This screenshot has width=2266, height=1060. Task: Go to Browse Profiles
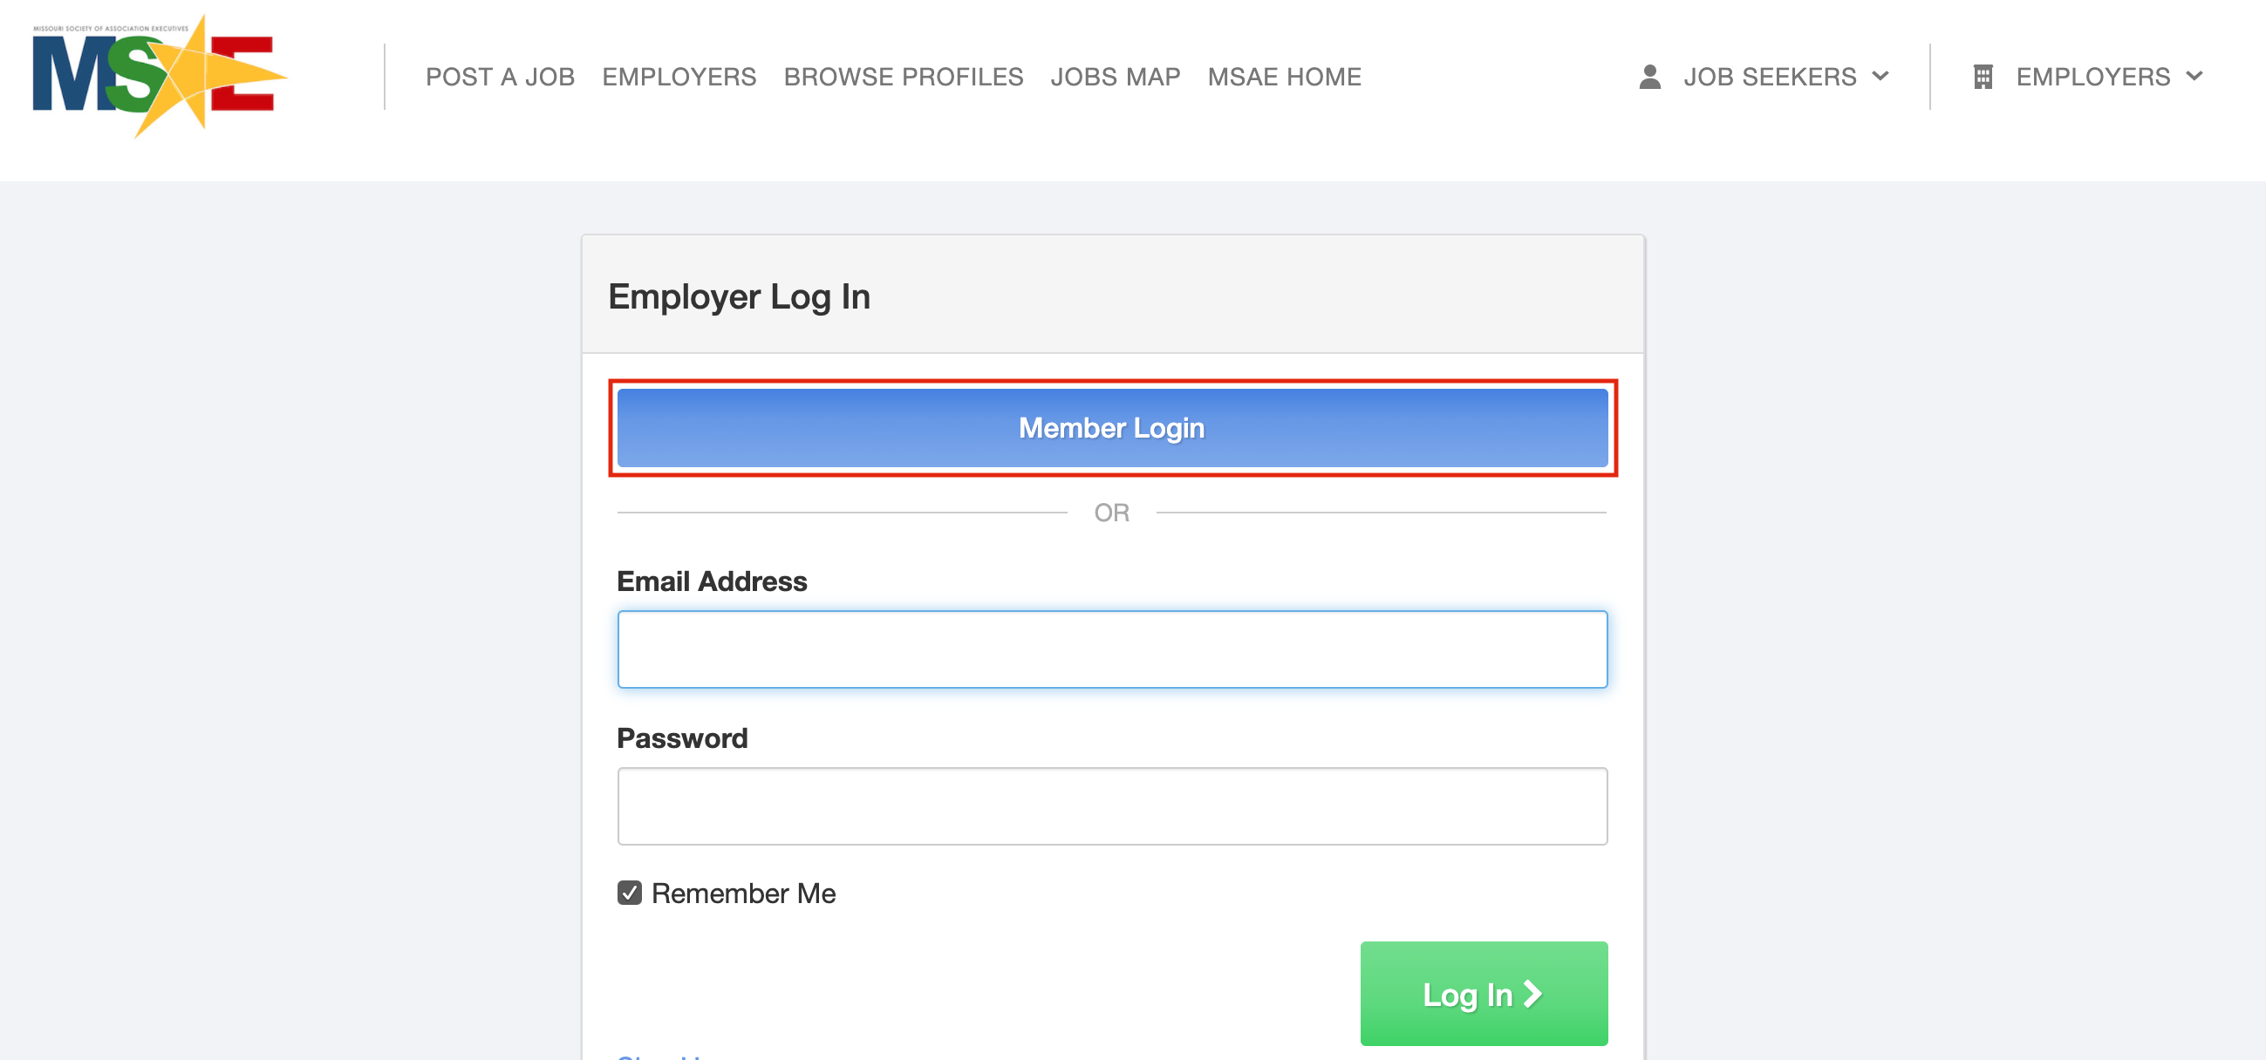[904, 77]
